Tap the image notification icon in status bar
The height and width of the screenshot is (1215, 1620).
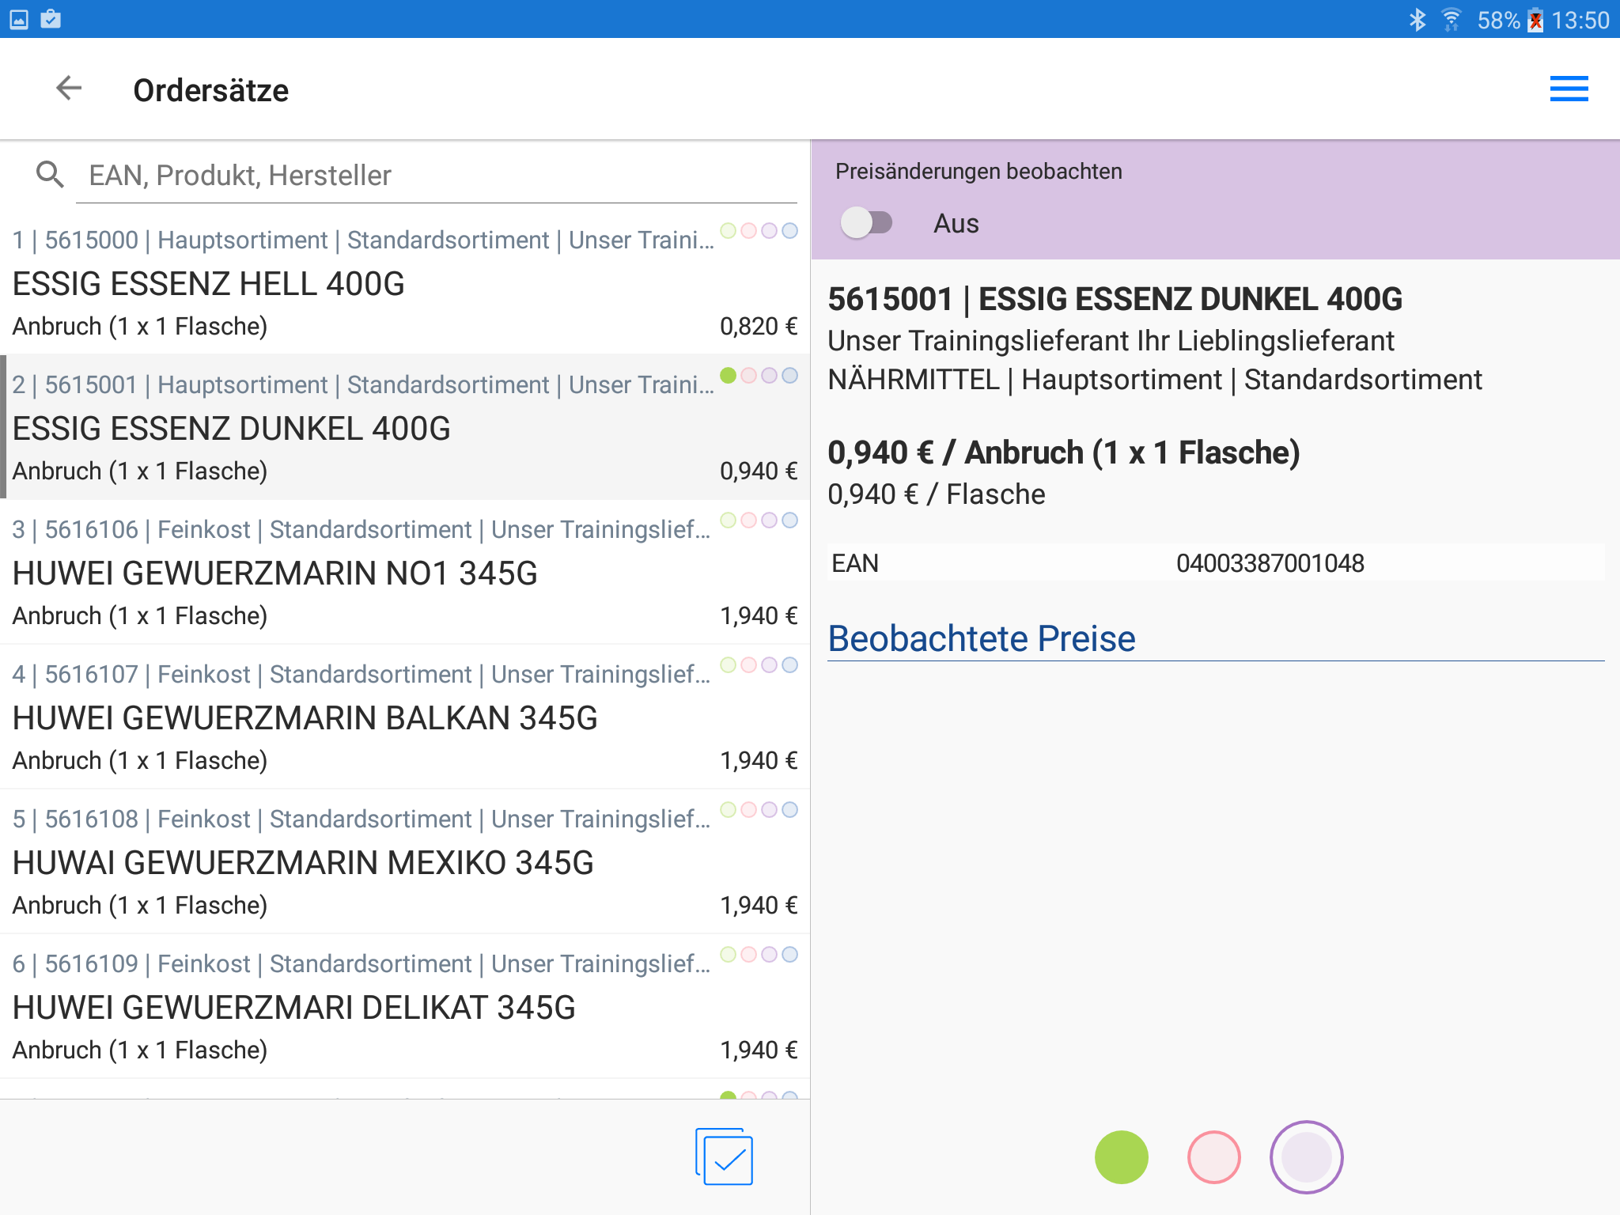point(19,19)
